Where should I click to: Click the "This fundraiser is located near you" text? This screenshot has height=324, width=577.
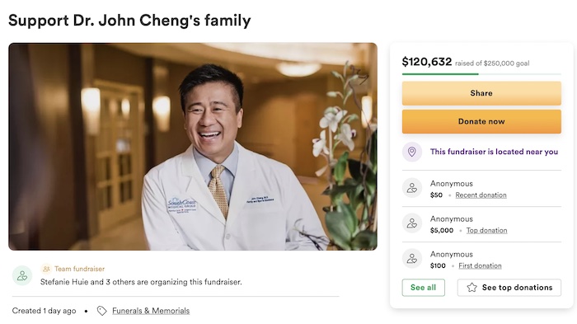(x=494, y=152)
